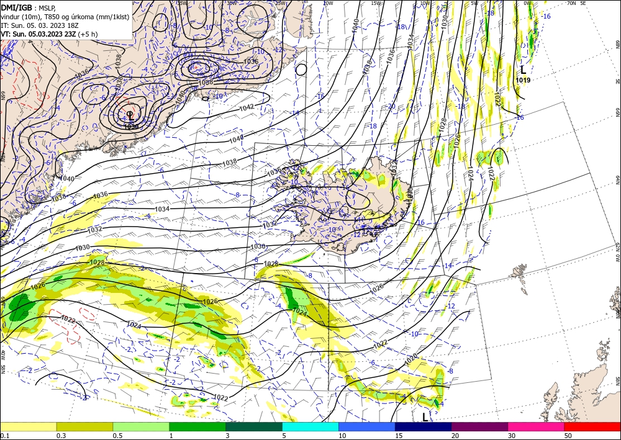The image size is (621, 440).
Task: Pick the cyan 5–10 legend swatch
Action: [310, 426]
